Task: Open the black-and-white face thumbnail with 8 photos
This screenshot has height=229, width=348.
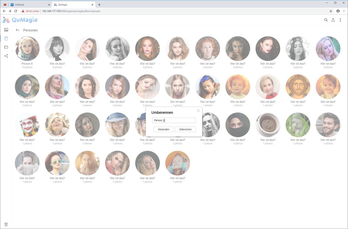Action: point(57,48)
